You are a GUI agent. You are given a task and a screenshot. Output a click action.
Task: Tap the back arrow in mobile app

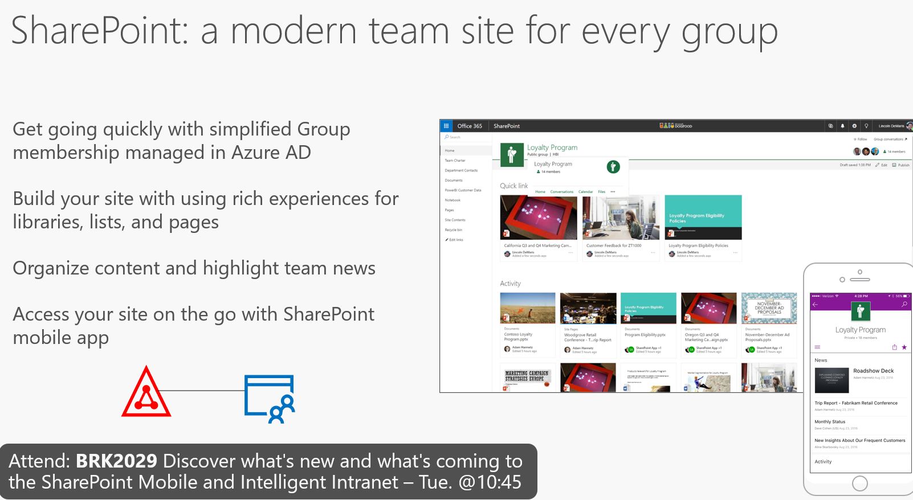[x=815, y=305]
